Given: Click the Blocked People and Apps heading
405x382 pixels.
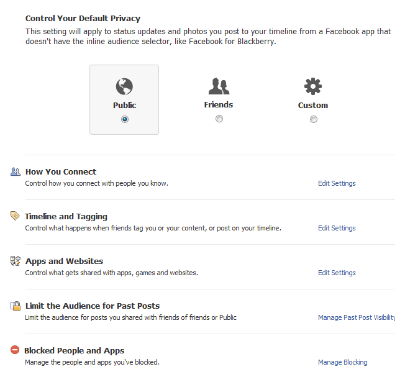Looking at the screenshot, I should 74,350.
